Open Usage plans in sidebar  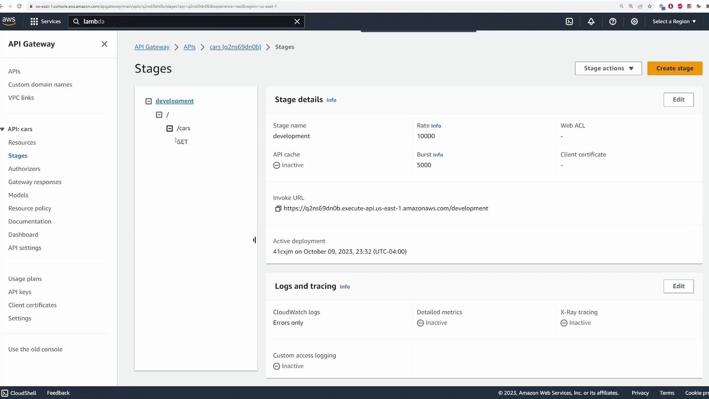click(25, 279)
